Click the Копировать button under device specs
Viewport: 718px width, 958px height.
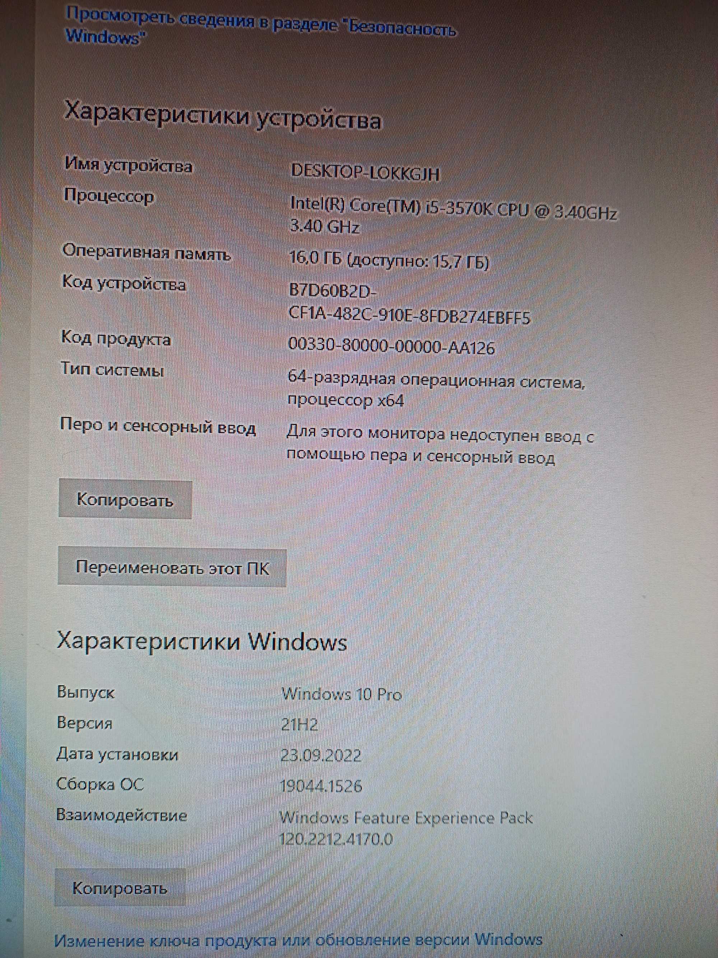pyautogui.click(x=125, y=499)
